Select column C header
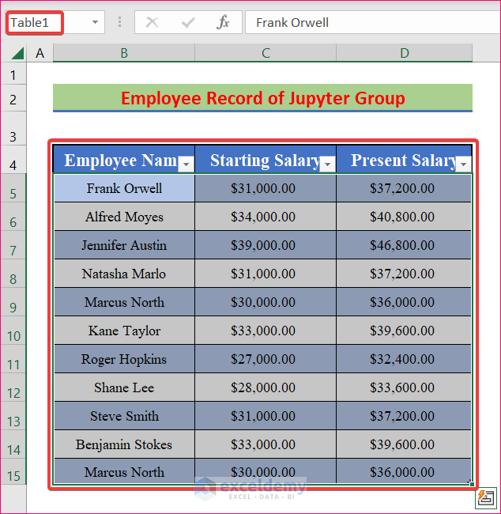 (266, 53)
